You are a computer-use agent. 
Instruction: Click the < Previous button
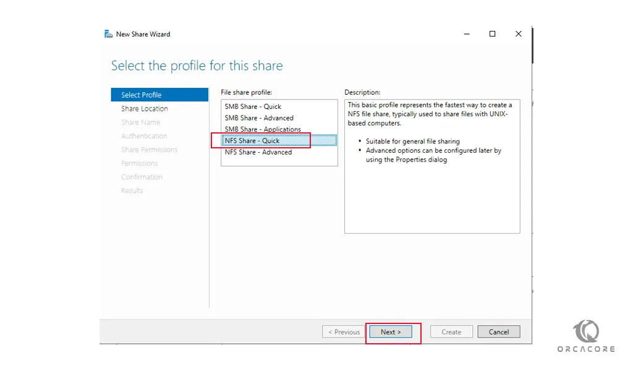344,332
